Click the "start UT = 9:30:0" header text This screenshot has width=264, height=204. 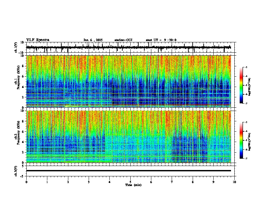pos(161,40)
